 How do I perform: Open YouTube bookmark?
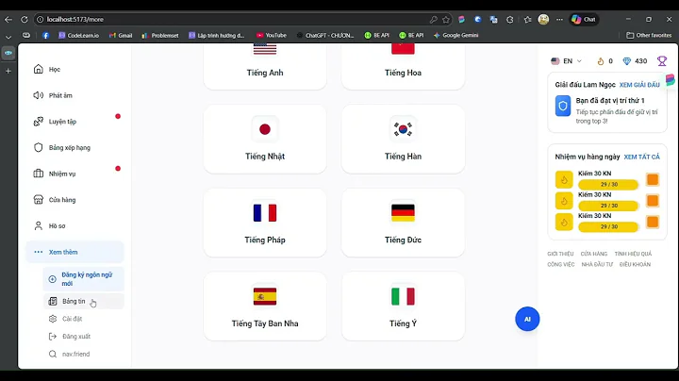(x=271, y=36)
